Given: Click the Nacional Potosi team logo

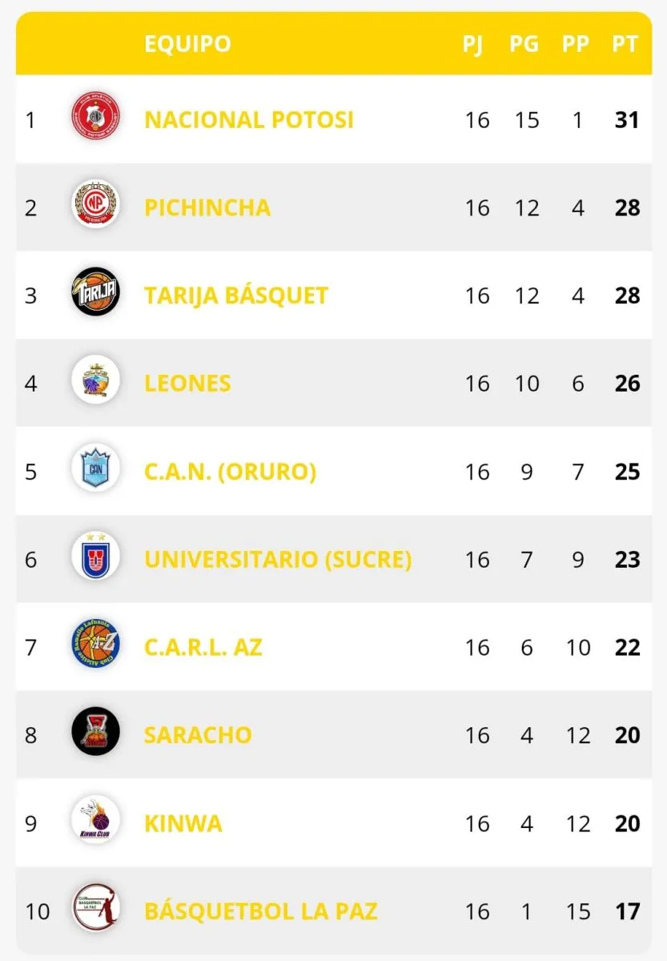Looking at the screenshot, I should click(95, 119).
